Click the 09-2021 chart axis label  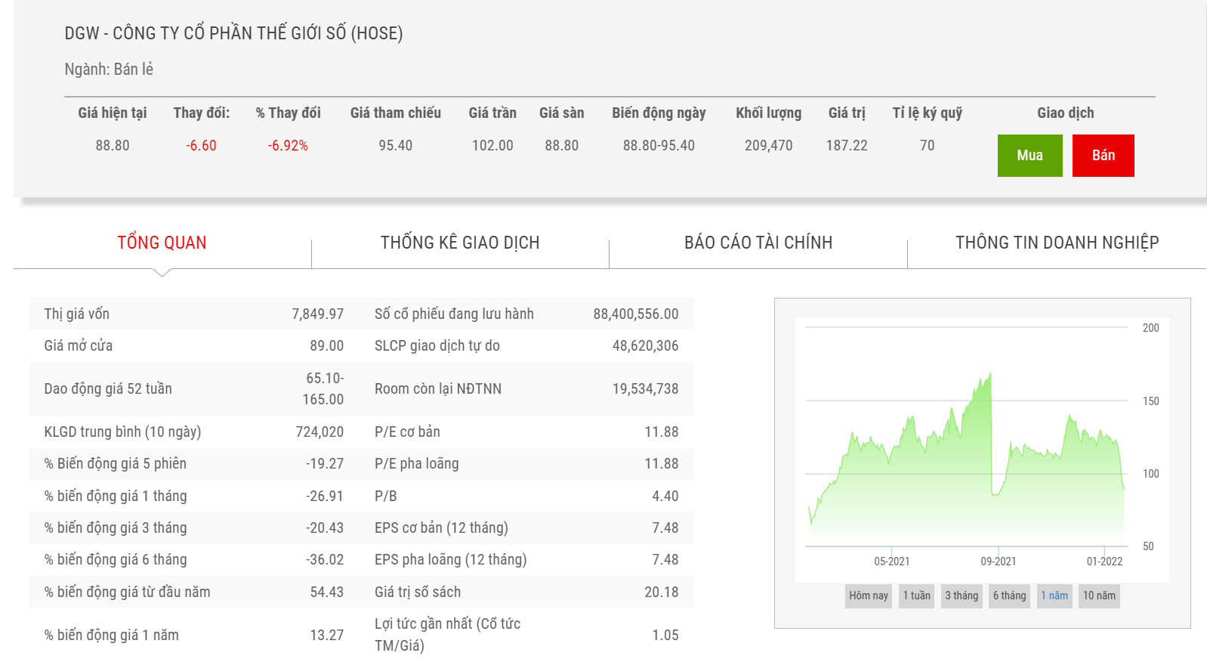[x=999, y=562]
